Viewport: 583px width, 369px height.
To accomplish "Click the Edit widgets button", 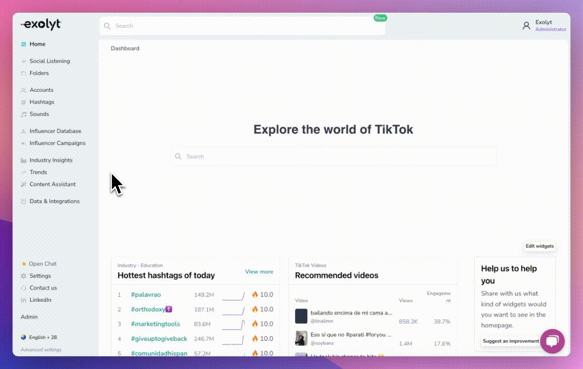I will point(539,246).
